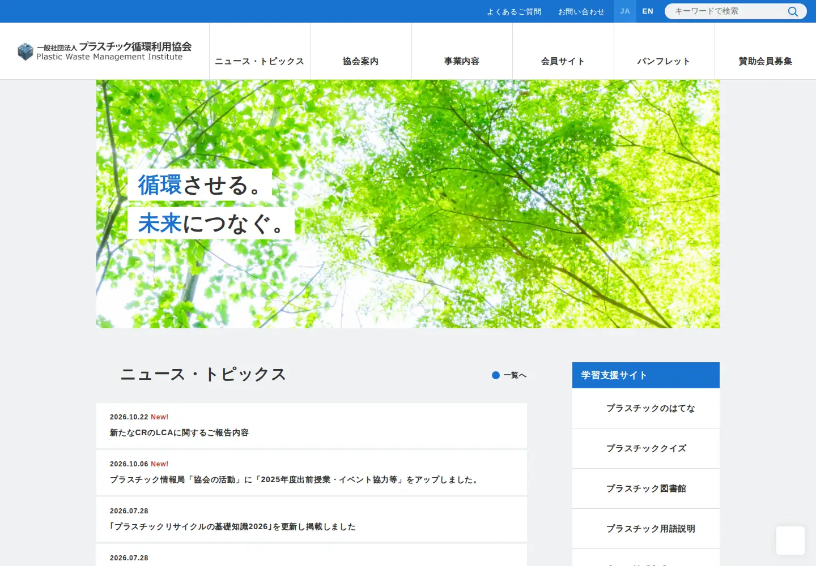816x566 pixels.
Task: Click the white floating button at bottom right
Action: (x=790, y=541)
